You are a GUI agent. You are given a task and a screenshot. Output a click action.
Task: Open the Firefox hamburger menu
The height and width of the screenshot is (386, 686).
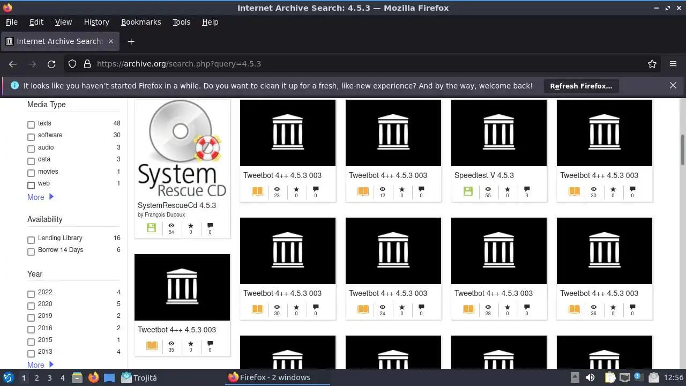pos(673,64)
